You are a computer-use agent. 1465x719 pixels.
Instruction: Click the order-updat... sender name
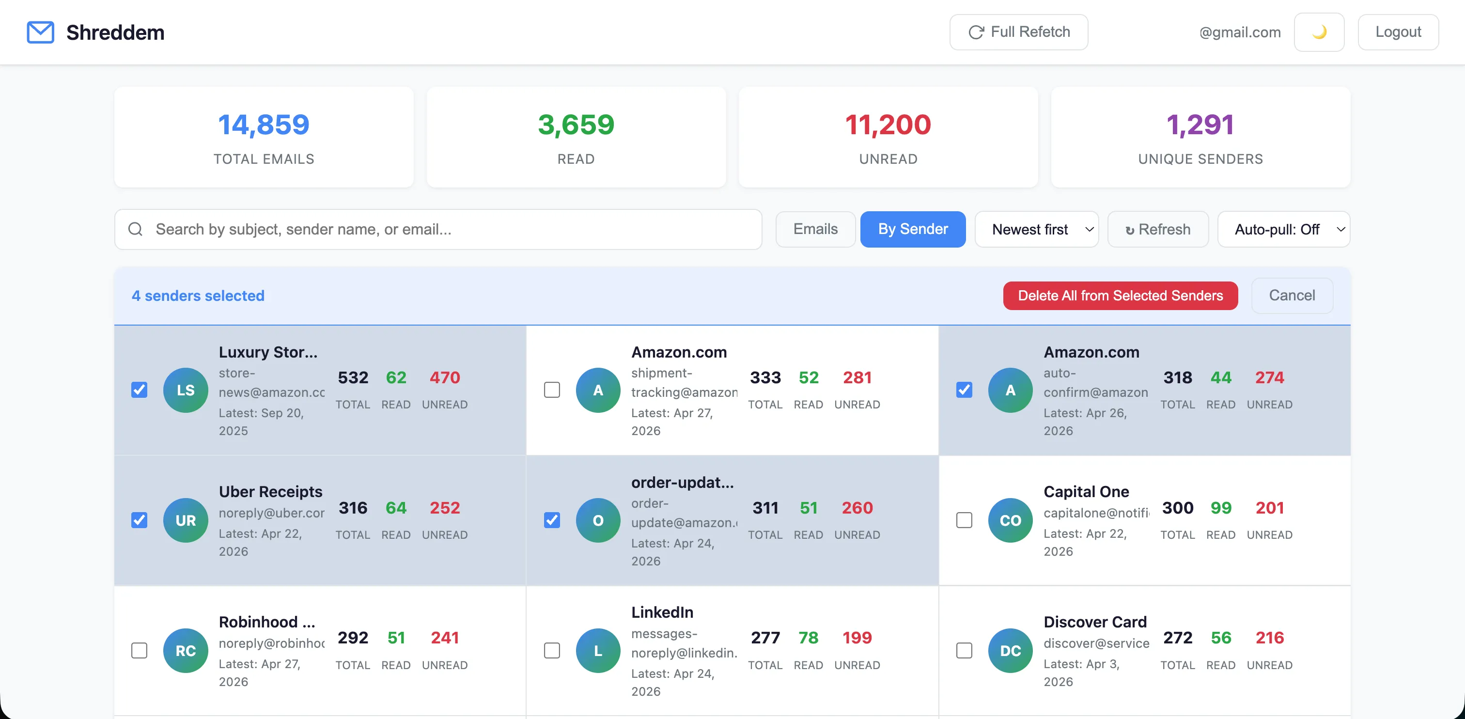(x=683, y=483)
